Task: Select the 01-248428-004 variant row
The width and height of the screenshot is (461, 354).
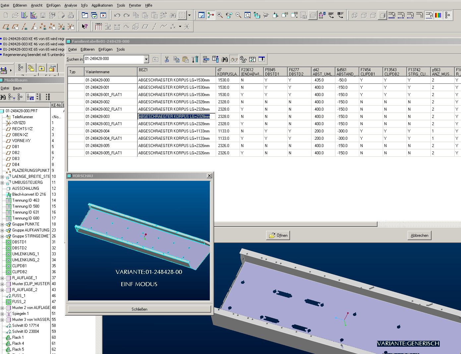Action: tap(97, 131)
